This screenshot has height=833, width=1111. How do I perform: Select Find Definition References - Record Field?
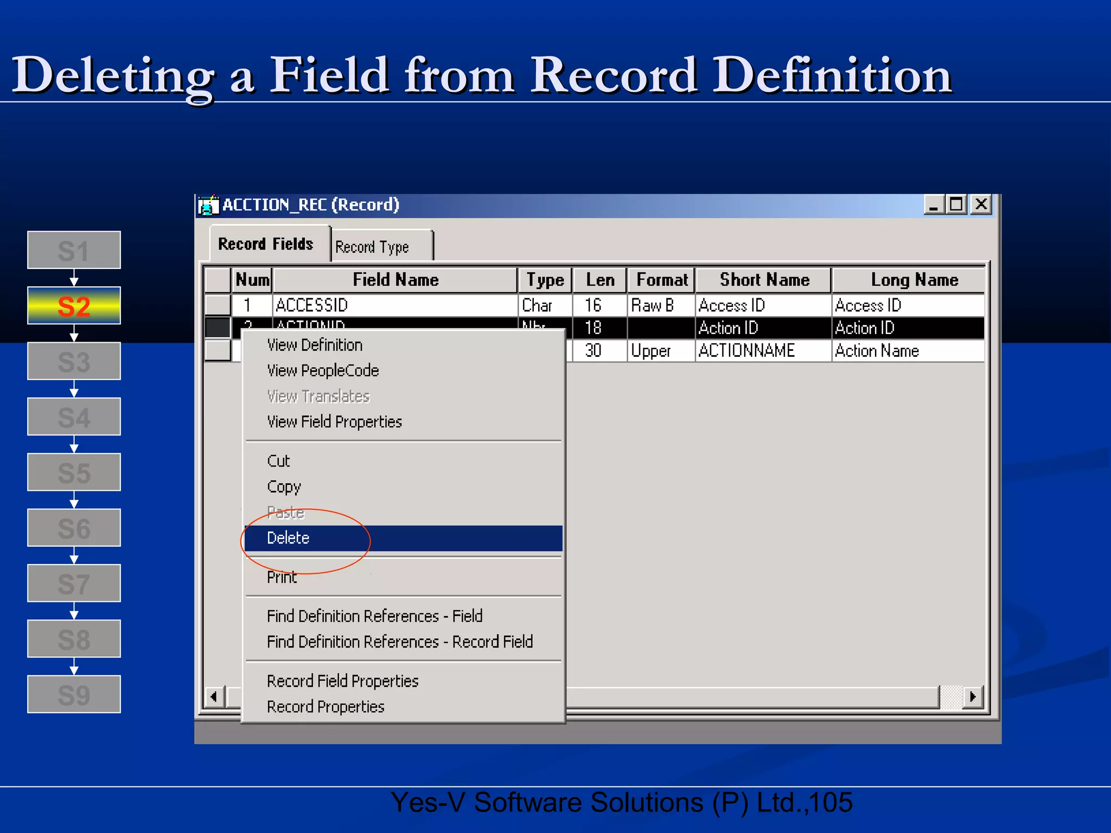tap(403, 642)
